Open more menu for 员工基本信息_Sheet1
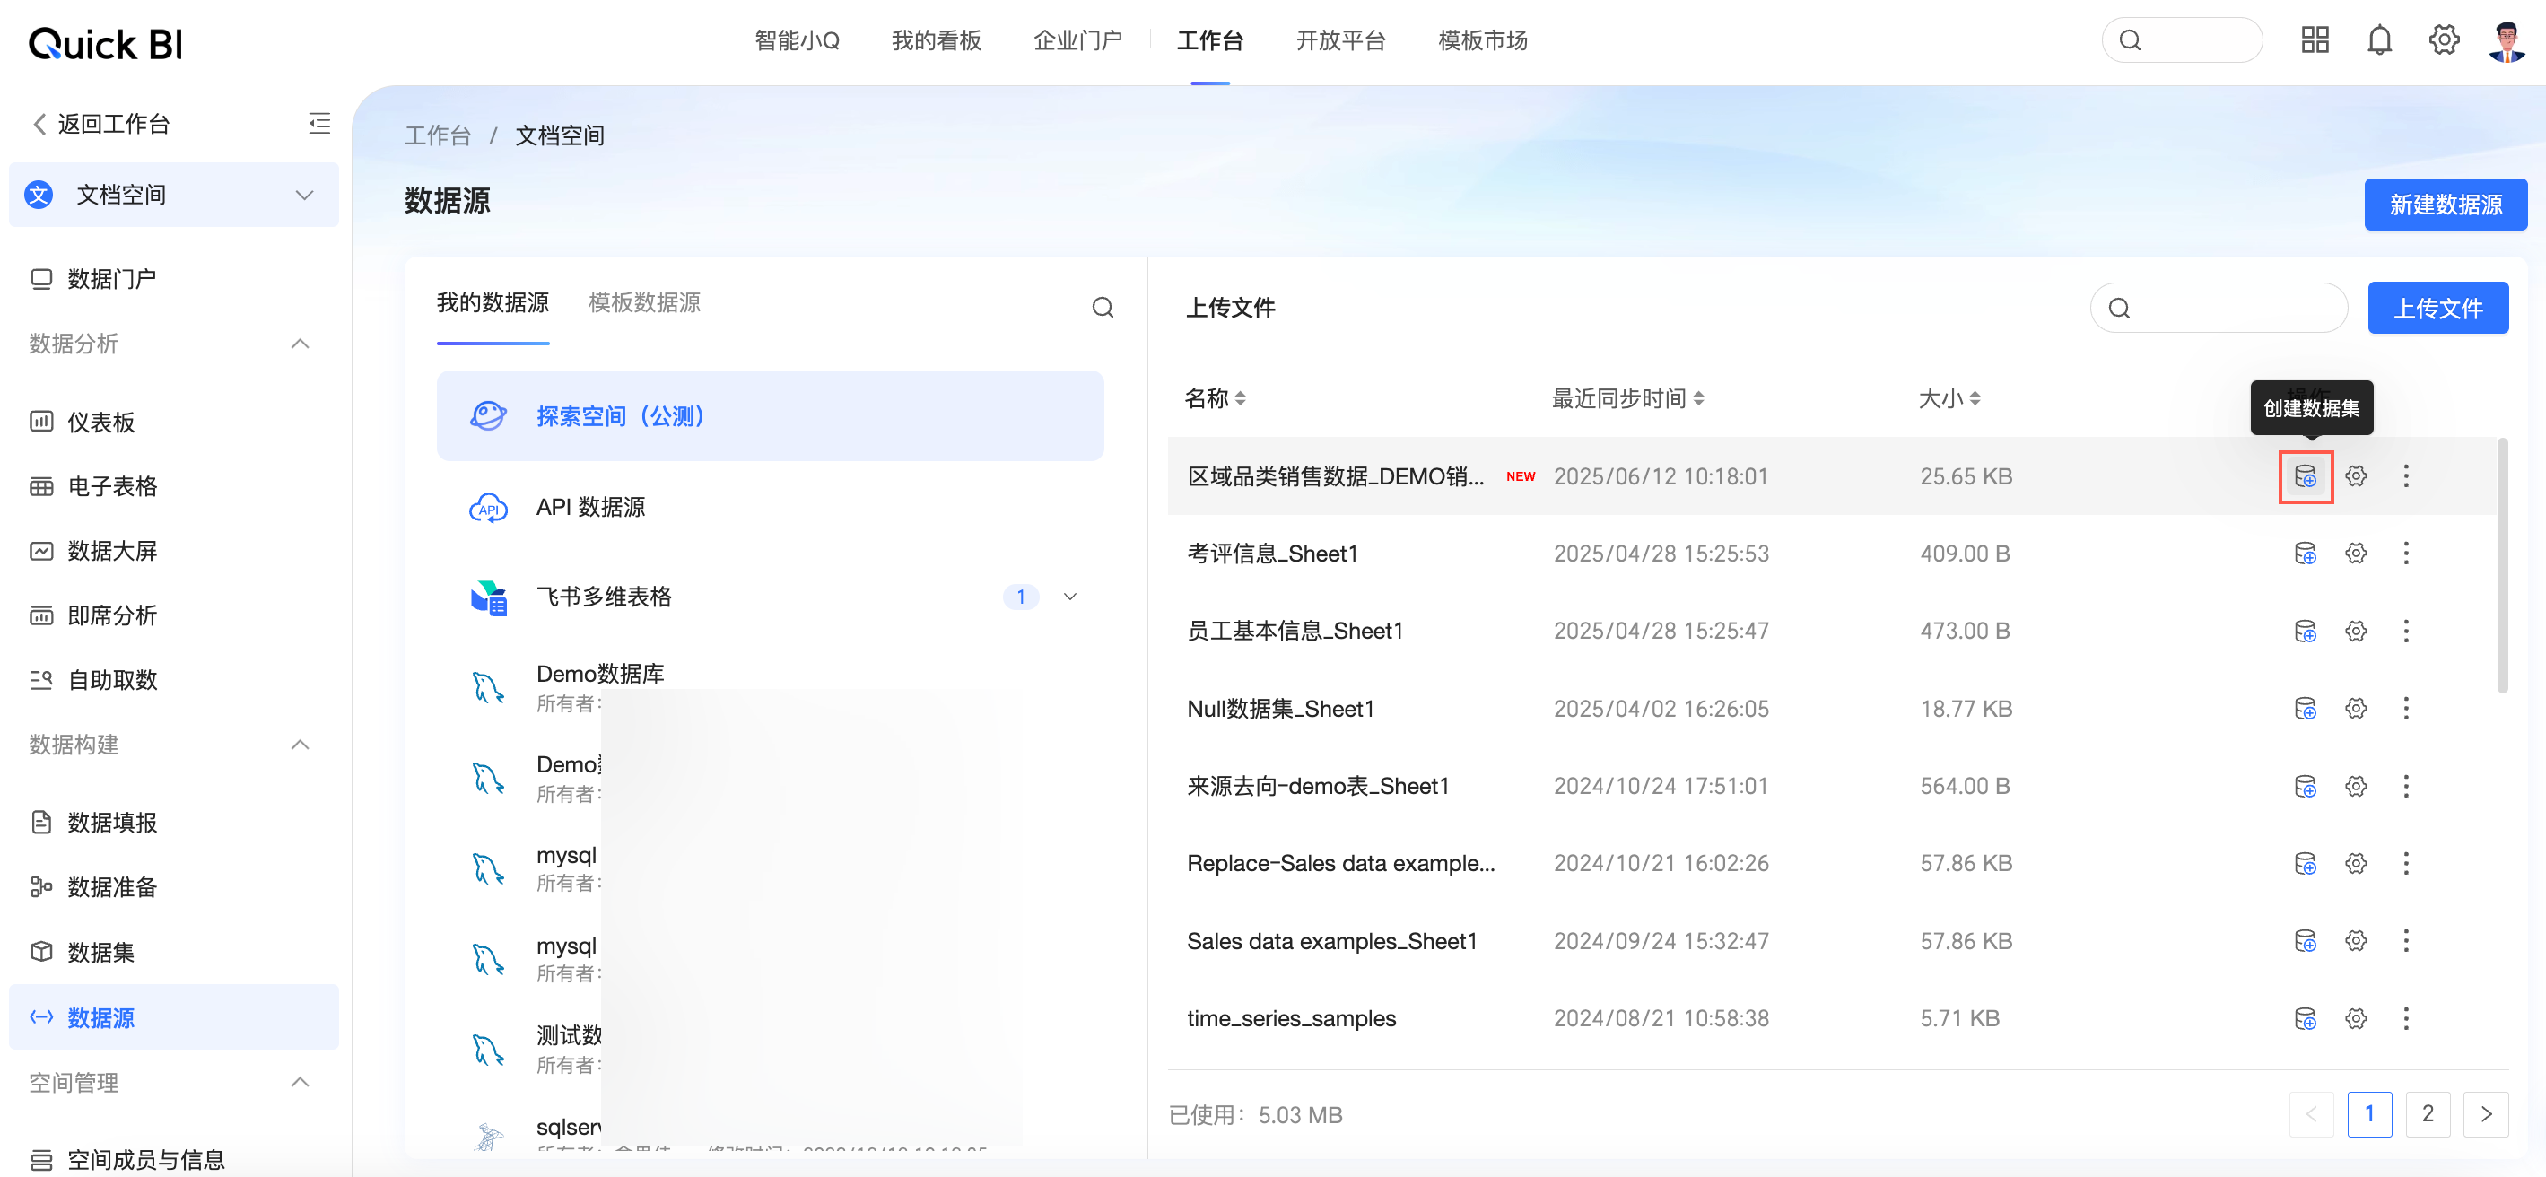 pos(2406,631)
